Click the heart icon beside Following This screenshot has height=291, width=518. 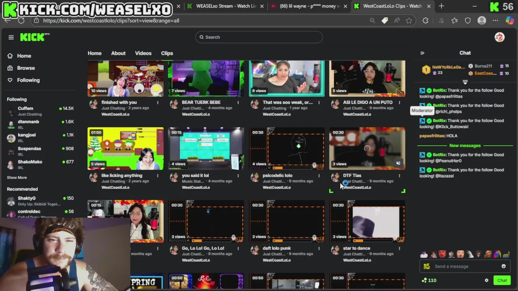tap(10, 80)
